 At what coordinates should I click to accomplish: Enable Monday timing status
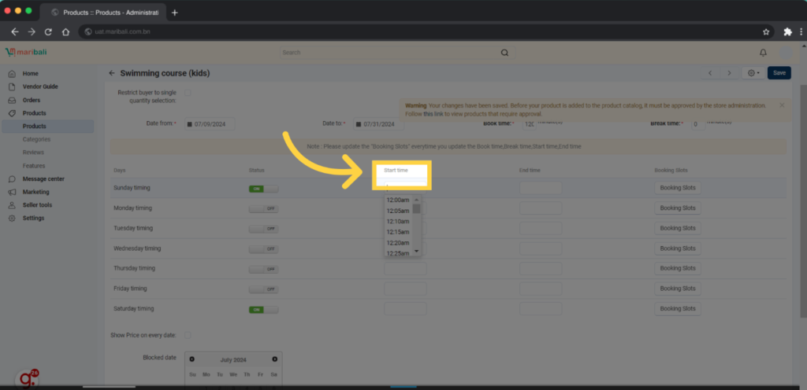[263, 208]
